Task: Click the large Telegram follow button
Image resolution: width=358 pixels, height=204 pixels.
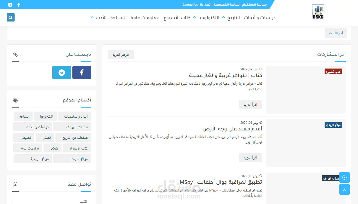Action: pyautogui.click(x=62, y=73)
